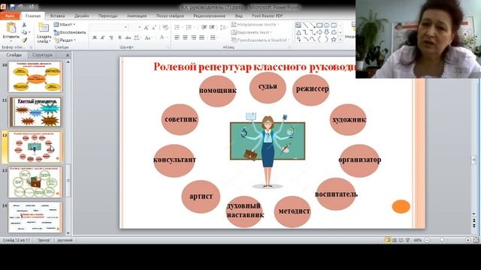
Task: Click the Undo arrow in quick access toolbar
Action: point(20,7)
